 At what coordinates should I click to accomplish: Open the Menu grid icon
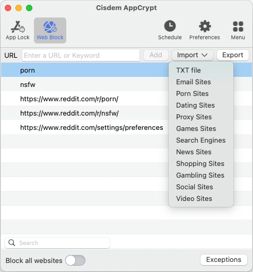pyautogui.click(x=238, y=27)
